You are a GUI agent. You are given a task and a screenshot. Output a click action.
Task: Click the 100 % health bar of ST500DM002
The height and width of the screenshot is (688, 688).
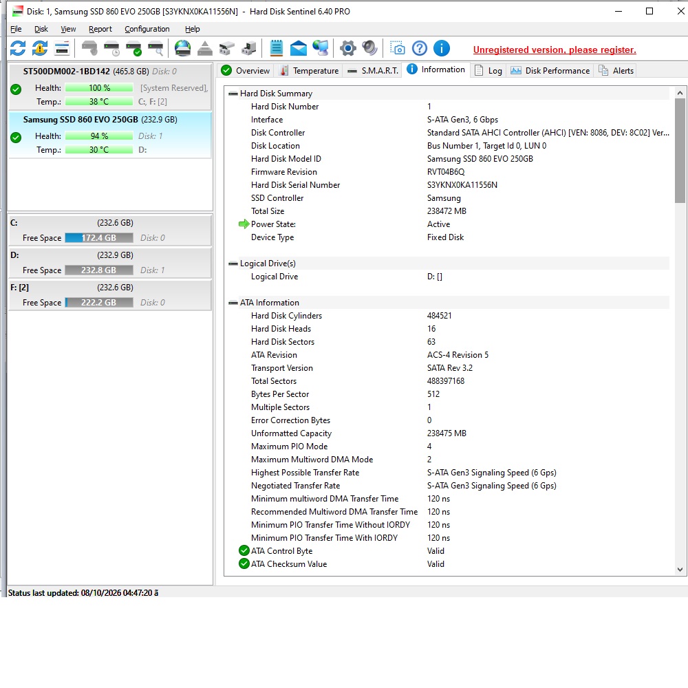pos(99,88)
